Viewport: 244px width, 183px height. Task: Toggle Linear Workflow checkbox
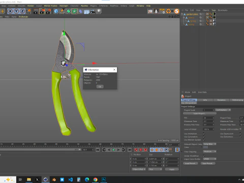(204, 156)
